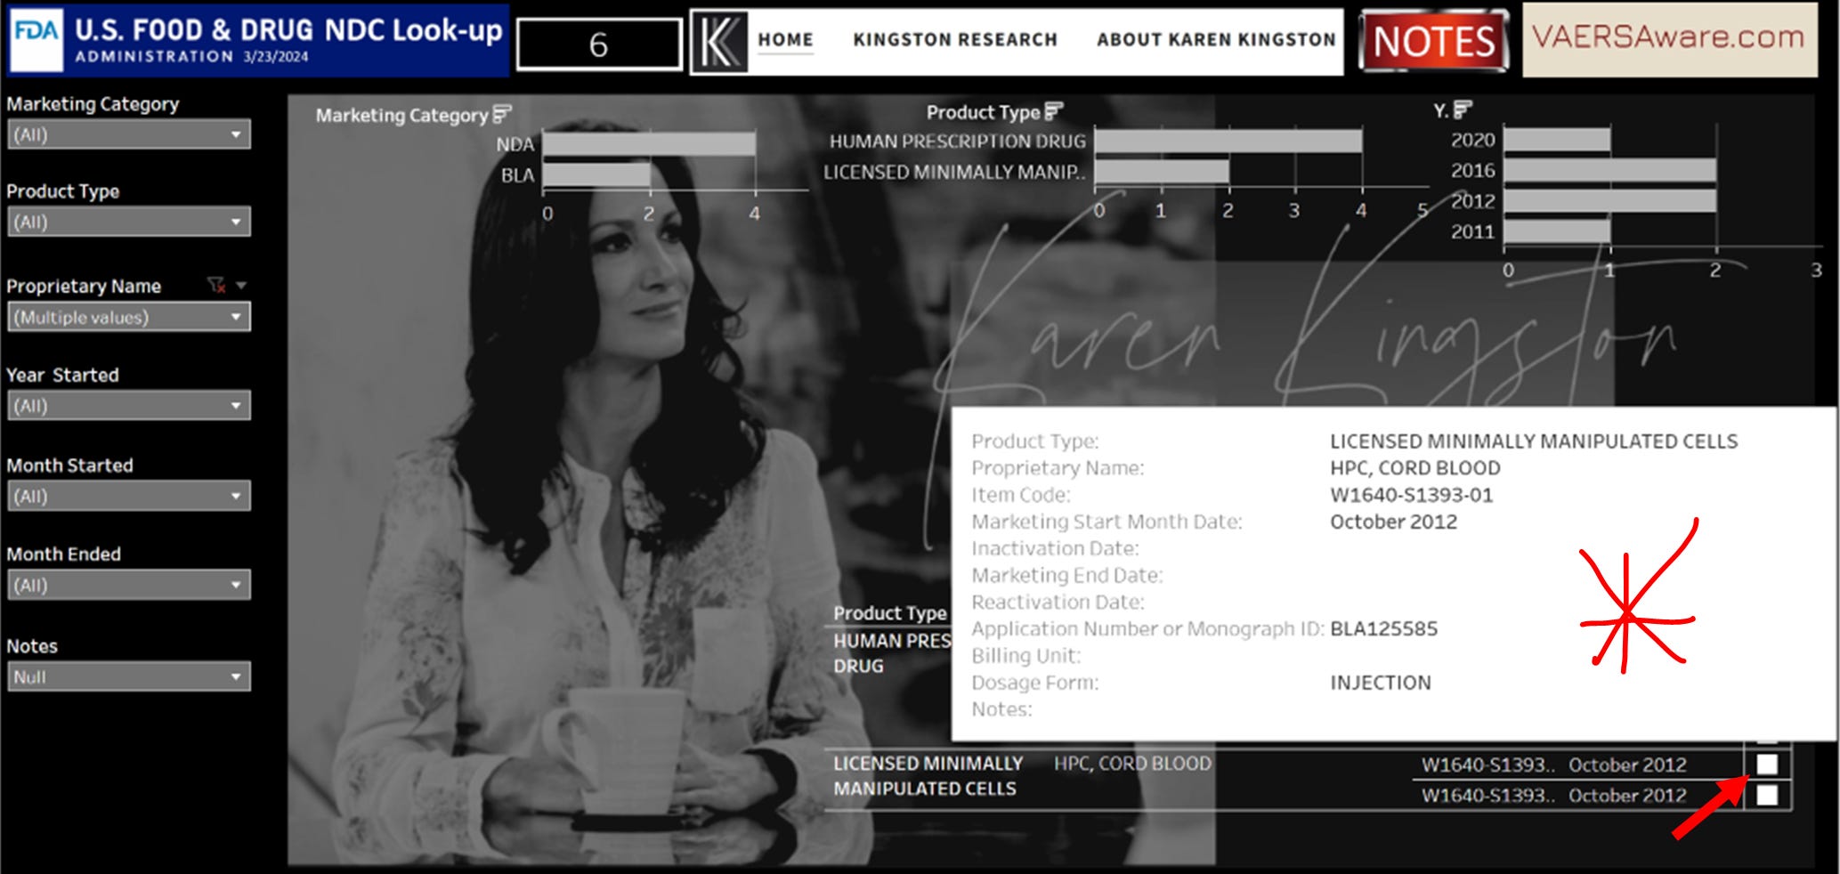Click sort icon beside Product Type chart title

click(x=1054, y=111)
